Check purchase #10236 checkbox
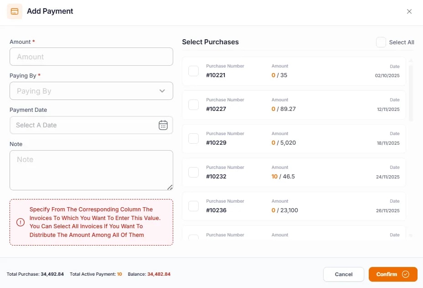The image size is (423, 288). click(x=193, y=206)
